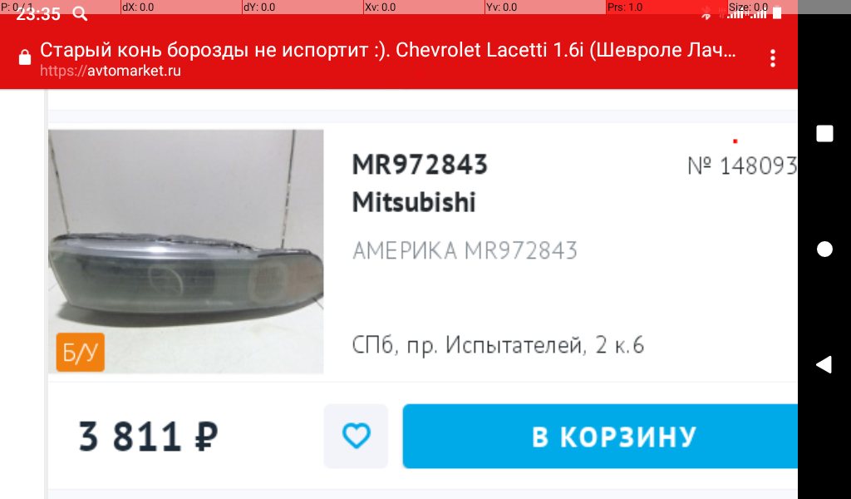Tap the magnifier icon in the status bar

80,14
